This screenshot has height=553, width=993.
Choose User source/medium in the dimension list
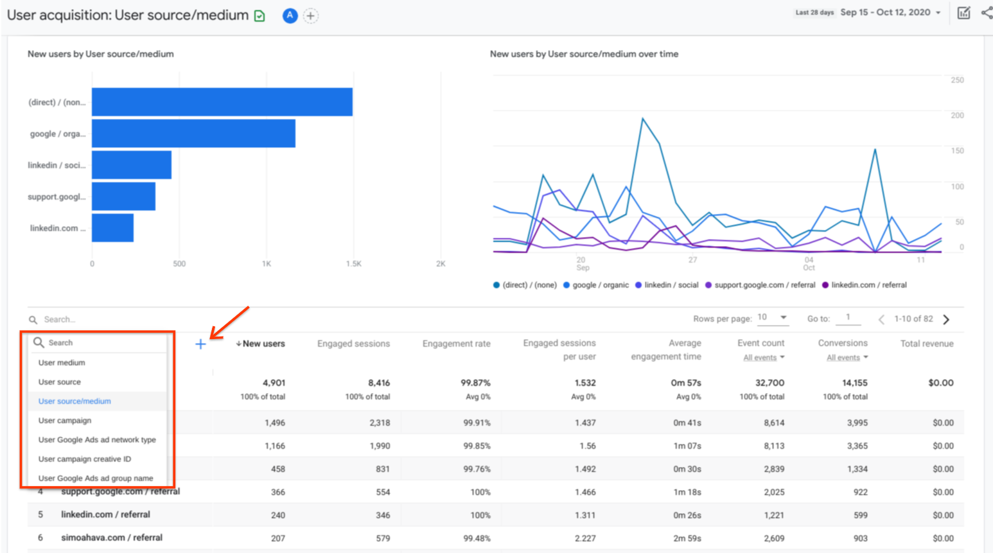coord(75,401)
